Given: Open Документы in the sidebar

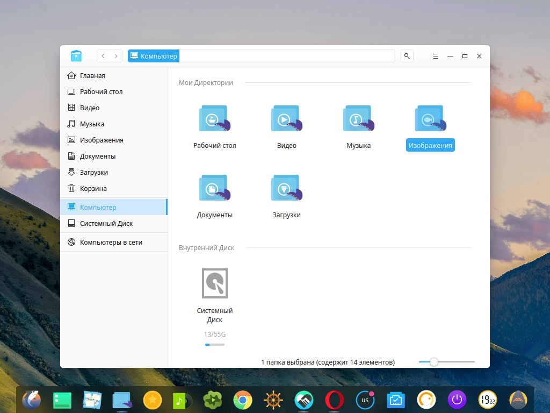Looking at the screenshot, I should click(x=114, y=156).
